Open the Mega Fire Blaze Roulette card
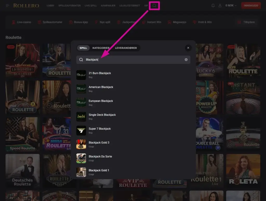The image size is (266, 201). (x=56, y=134)
